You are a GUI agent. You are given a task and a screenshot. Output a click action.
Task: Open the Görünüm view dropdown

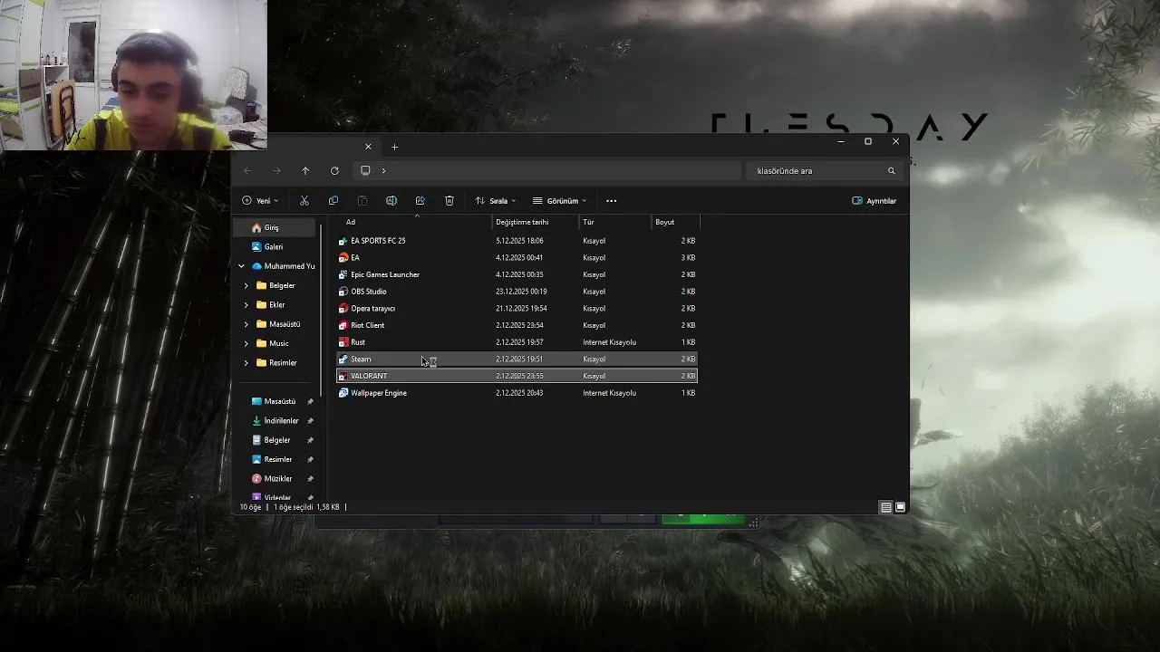tap(560, 201)
